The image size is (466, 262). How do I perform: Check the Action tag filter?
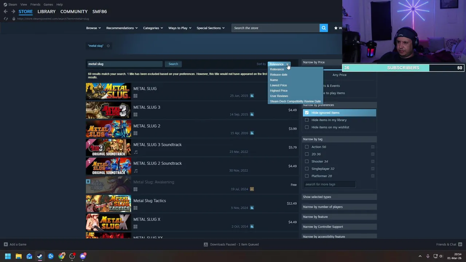tap(307, 147)
